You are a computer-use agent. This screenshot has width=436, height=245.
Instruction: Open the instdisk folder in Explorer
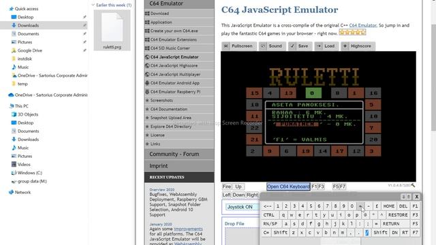25,59
